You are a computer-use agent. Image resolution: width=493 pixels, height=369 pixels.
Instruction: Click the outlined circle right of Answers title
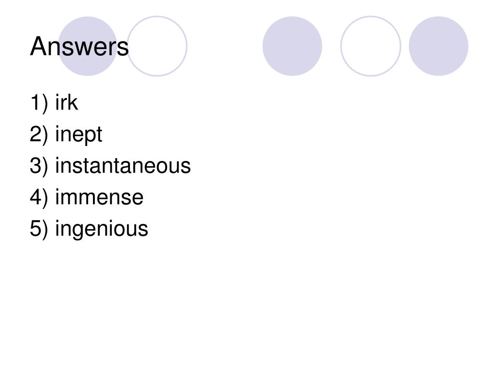157,46
